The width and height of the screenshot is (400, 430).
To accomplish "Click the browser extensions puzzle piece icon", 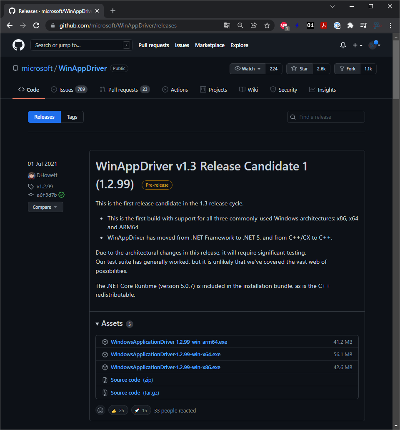I will coord(350,25).
